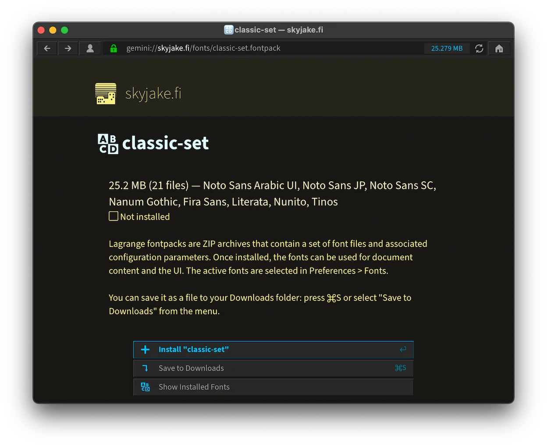Go to the home page icon
Screen dimensions: 547x447
tap(499, 48)
